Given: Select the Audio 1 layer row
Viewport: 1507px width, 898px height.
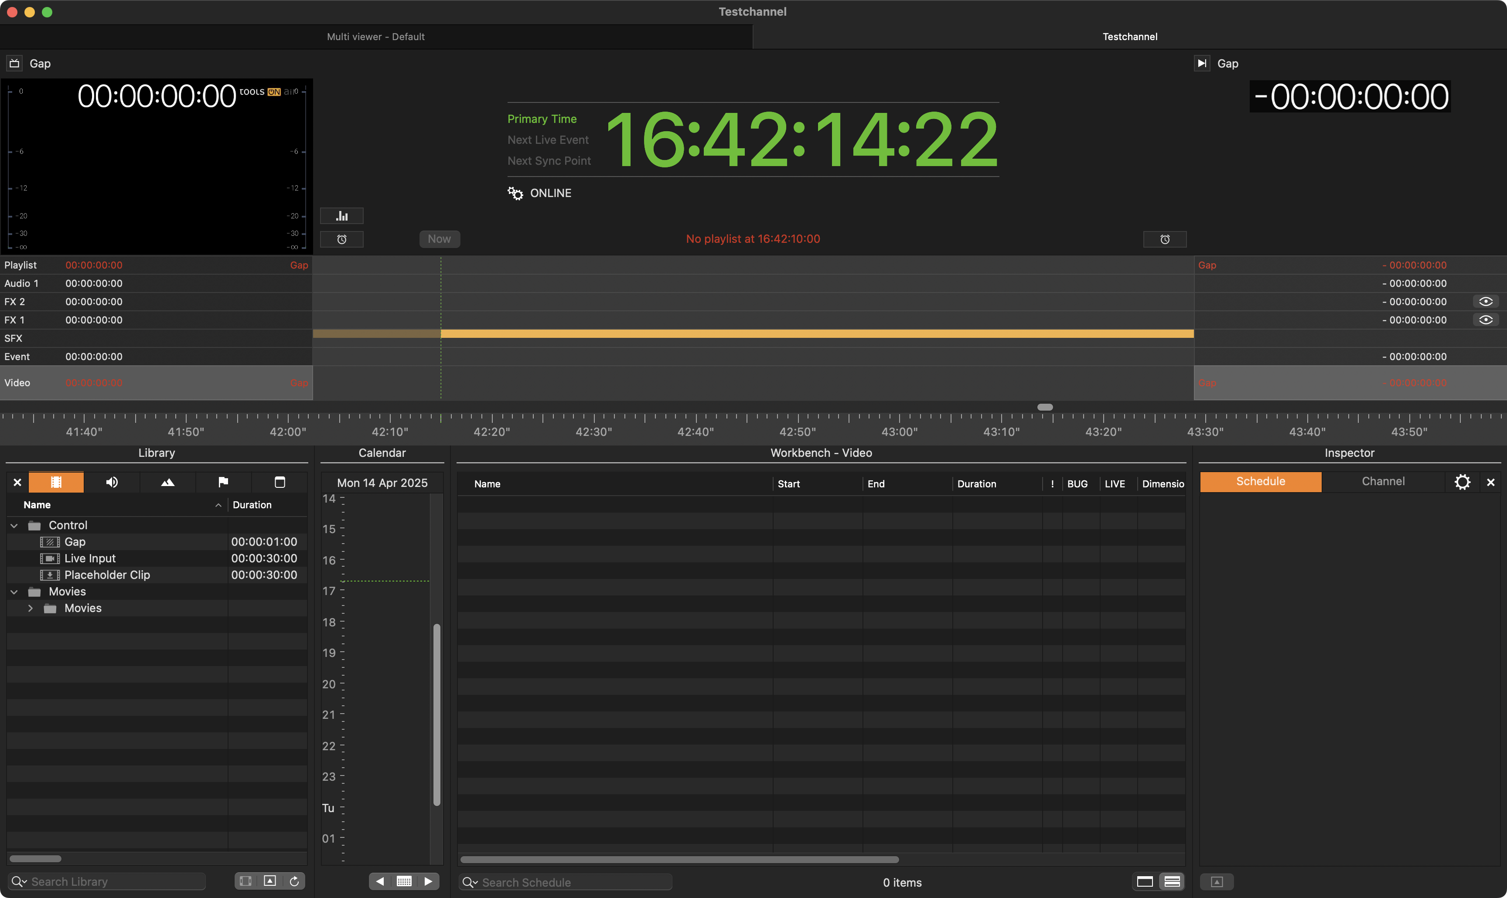Looking at the screenshot, I should pyautogui.click(x=156, y=283).
